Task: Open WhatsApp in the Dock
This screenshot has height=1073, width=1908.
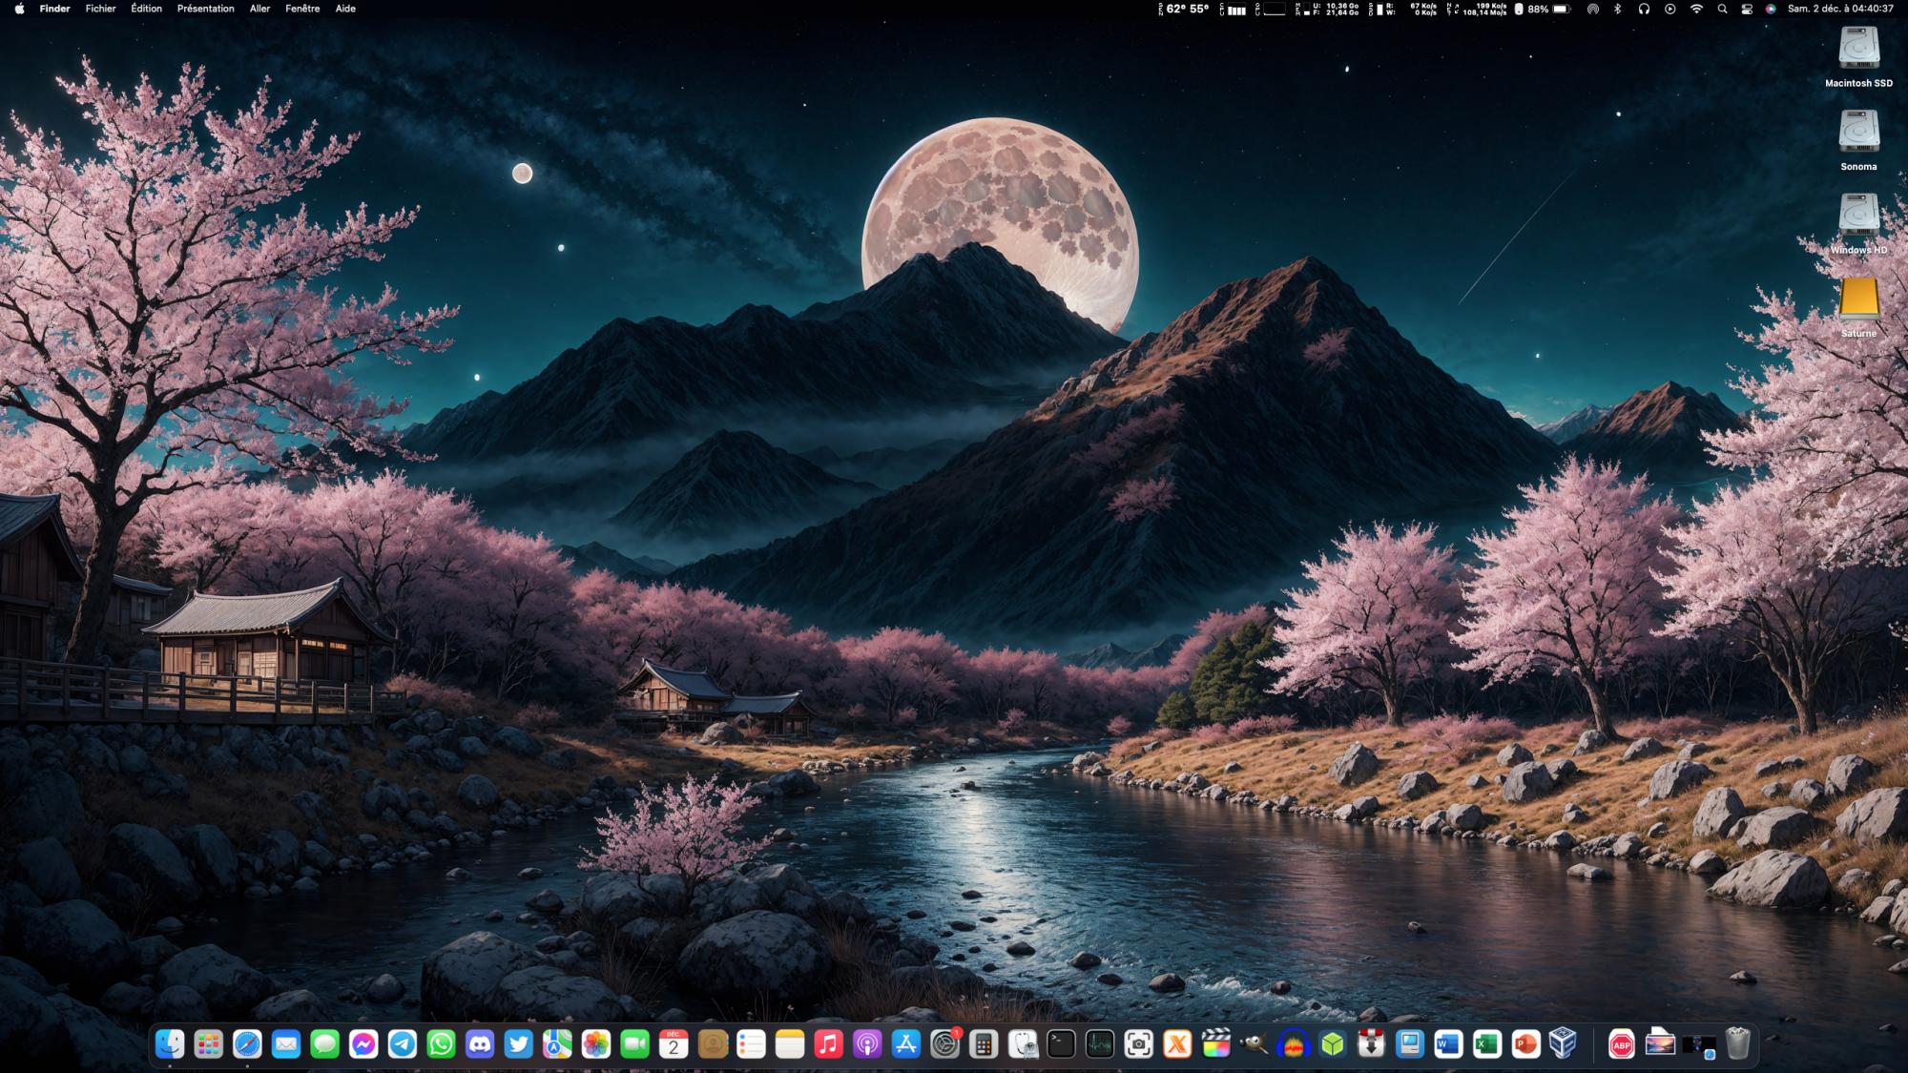Action: (441, 1044)
